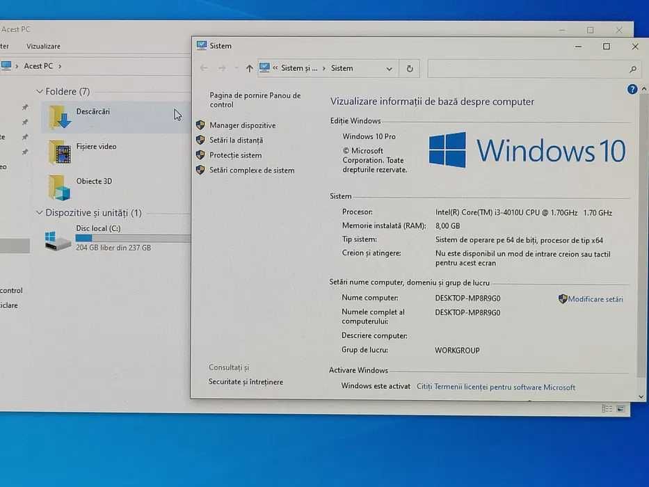The height and width of the screenshot is (487, 649).
Task: Click the back arrow in Sistem window
Action: click(204, 68)
